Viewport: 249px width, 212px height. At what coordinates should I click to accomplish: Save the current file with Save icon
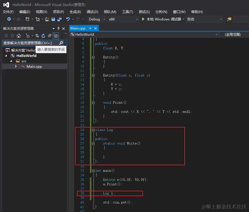53,19
